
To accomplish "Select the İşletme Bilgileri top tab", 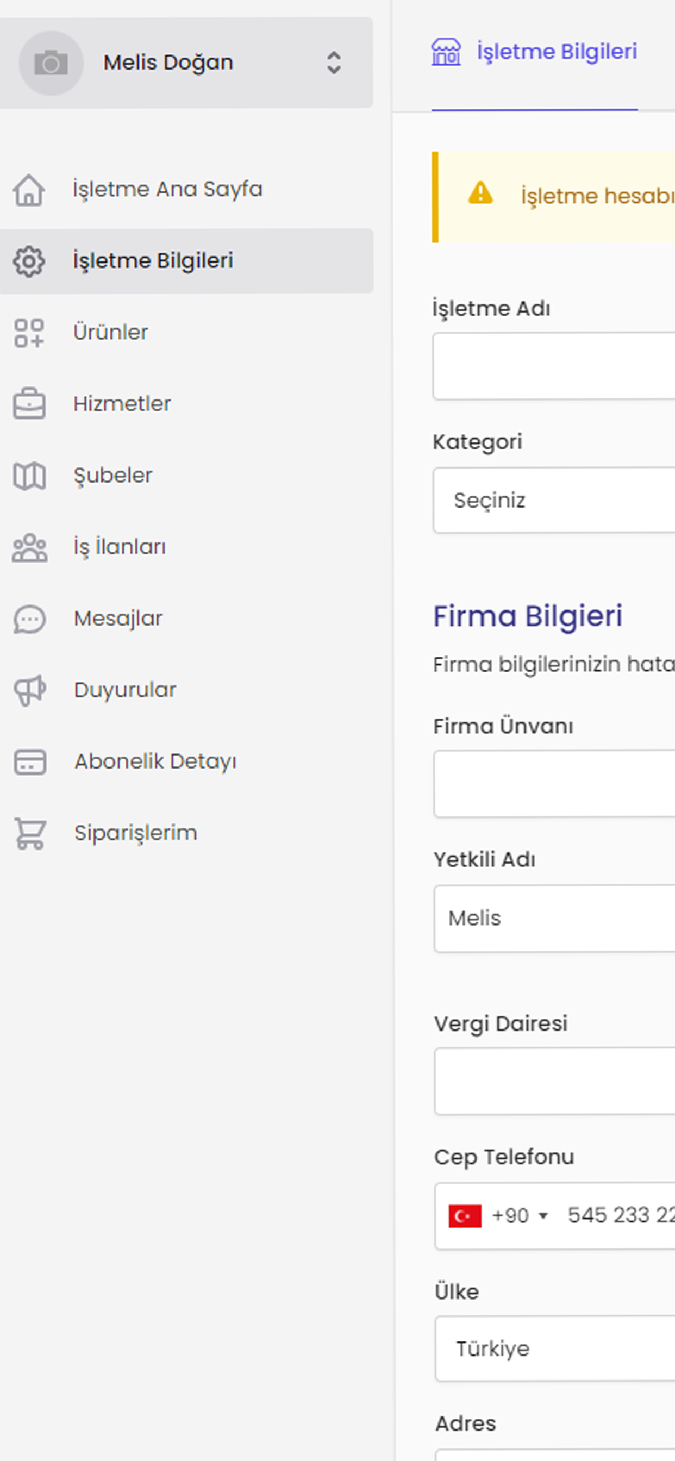I will point(534,52).
